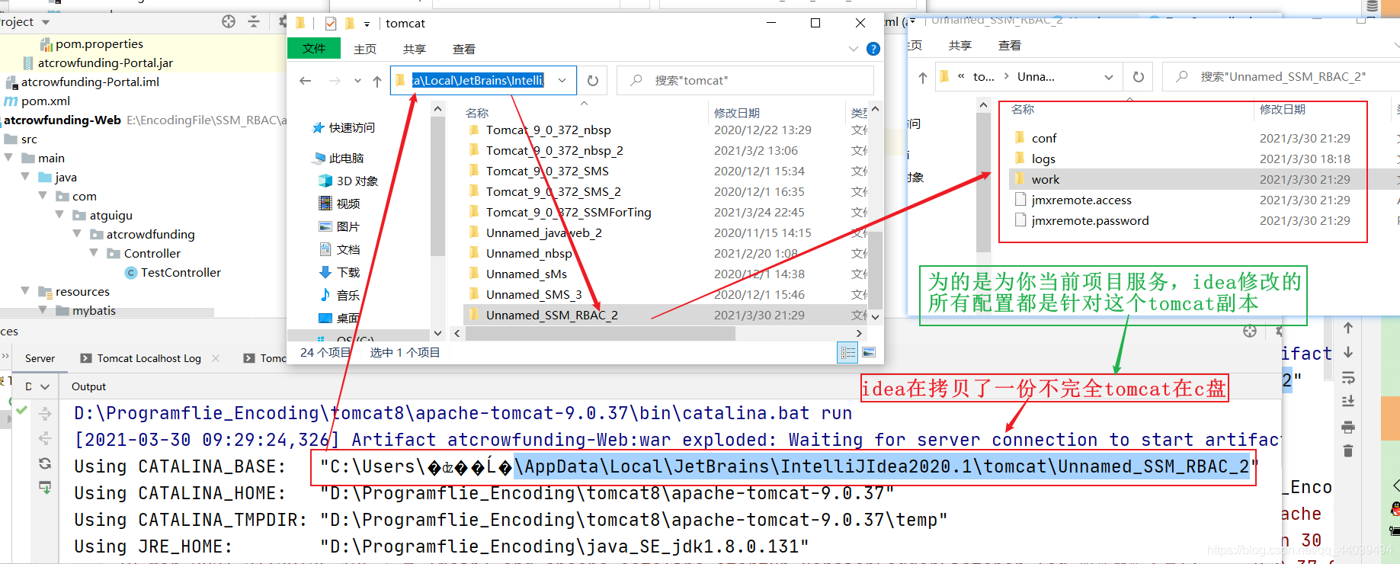Click the Locate target icon in Project panel header

[229, 21]
